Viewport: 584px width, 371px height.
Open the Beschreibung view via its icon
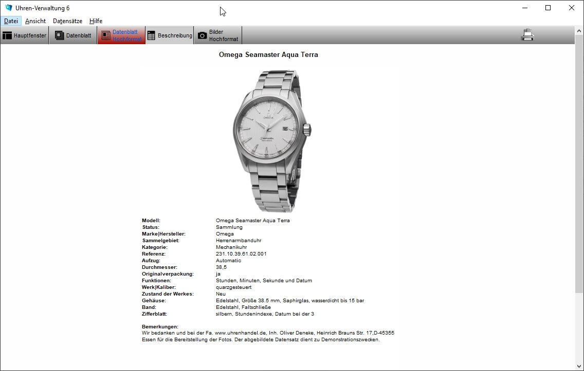click(151, 35)
